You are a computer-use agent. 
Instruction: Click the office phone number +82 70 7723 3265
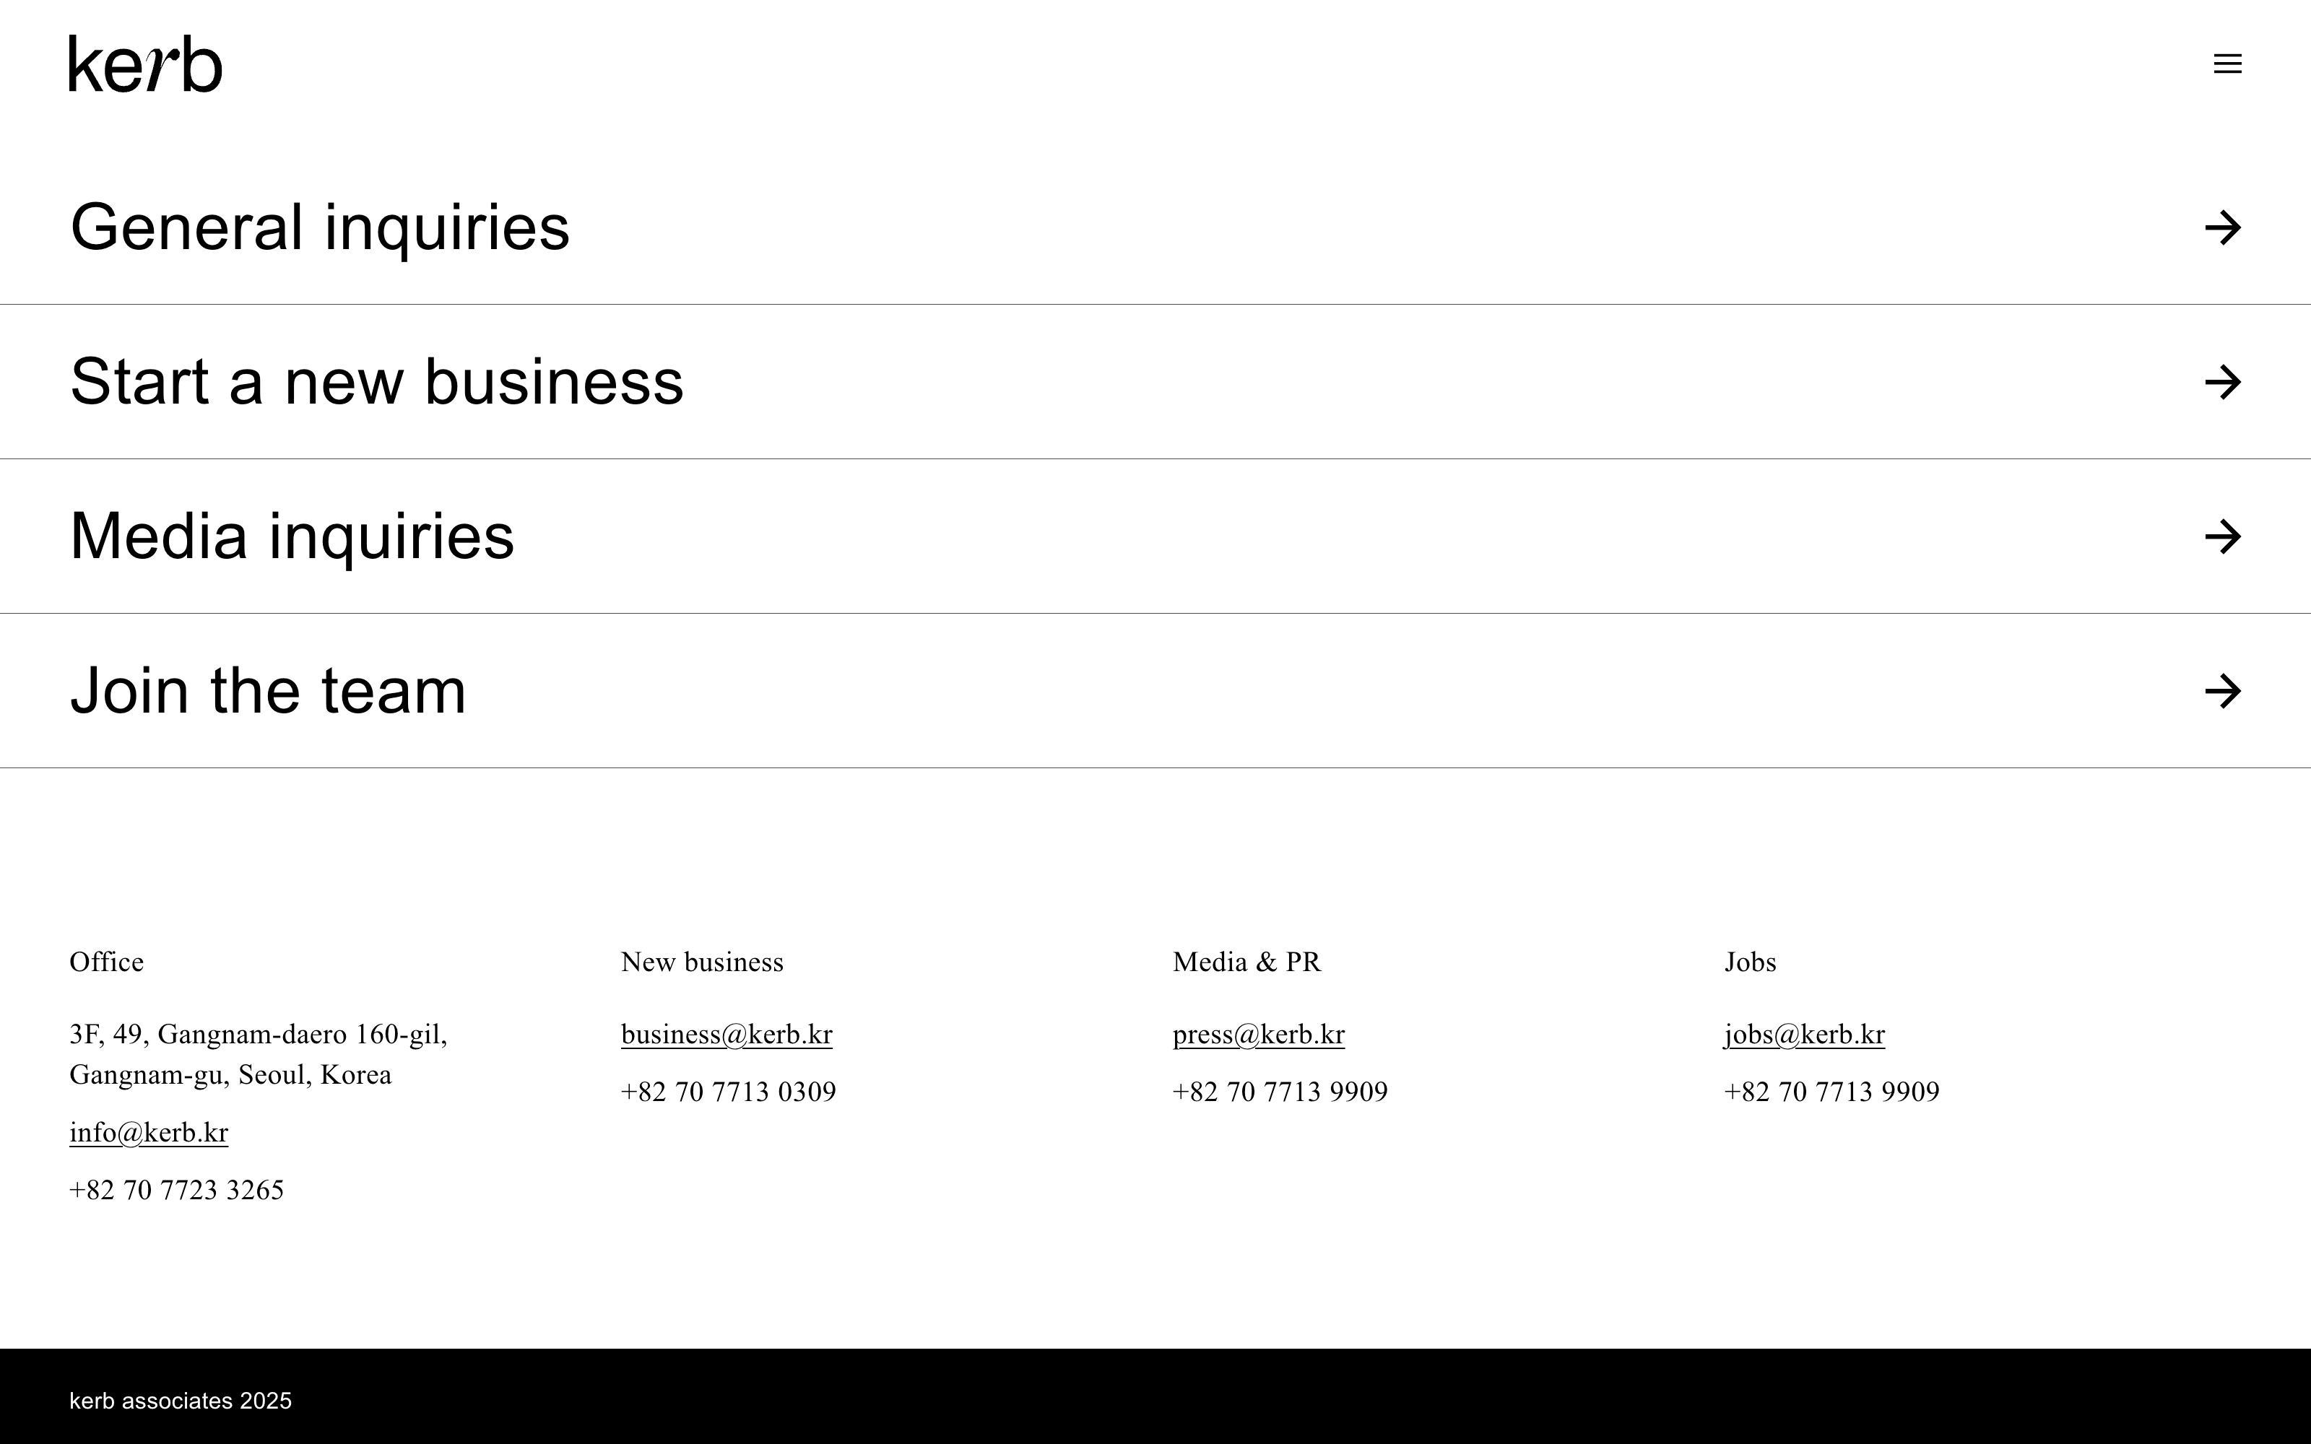[177, 1190]
